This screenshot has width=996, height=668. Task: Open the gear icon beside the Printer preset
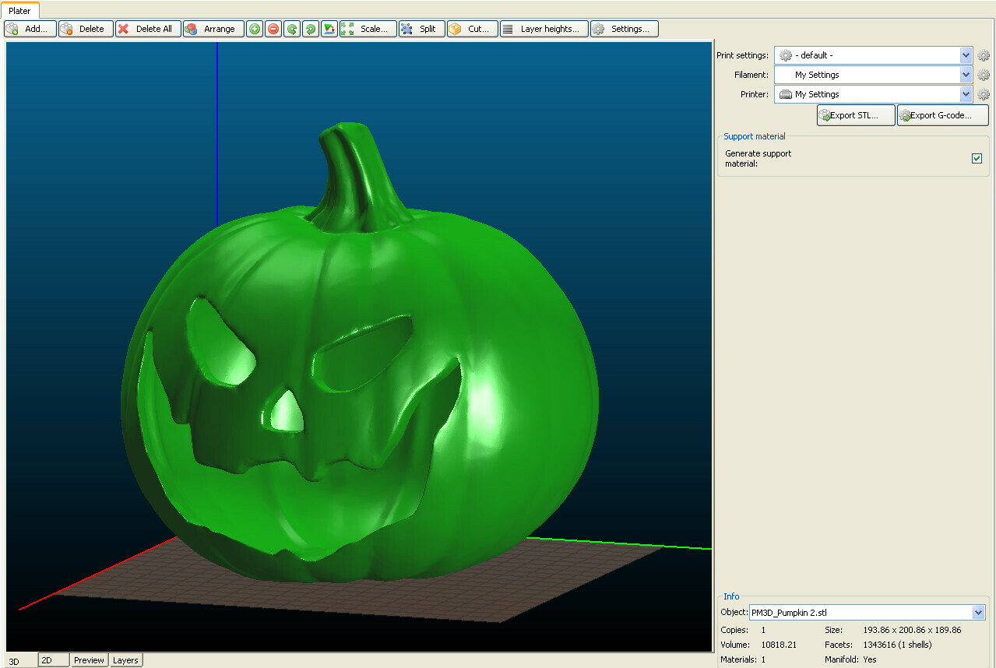tap(984, 94)
